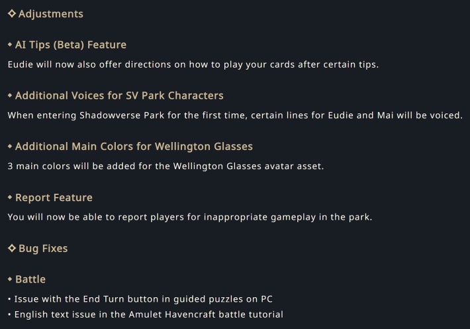Click the 3 main colors description line
The image size is (470, 329).
coord(165,166)
